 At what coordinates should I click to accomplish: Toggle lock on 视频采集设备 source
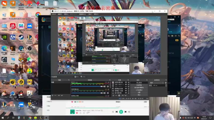coord(128,82)
